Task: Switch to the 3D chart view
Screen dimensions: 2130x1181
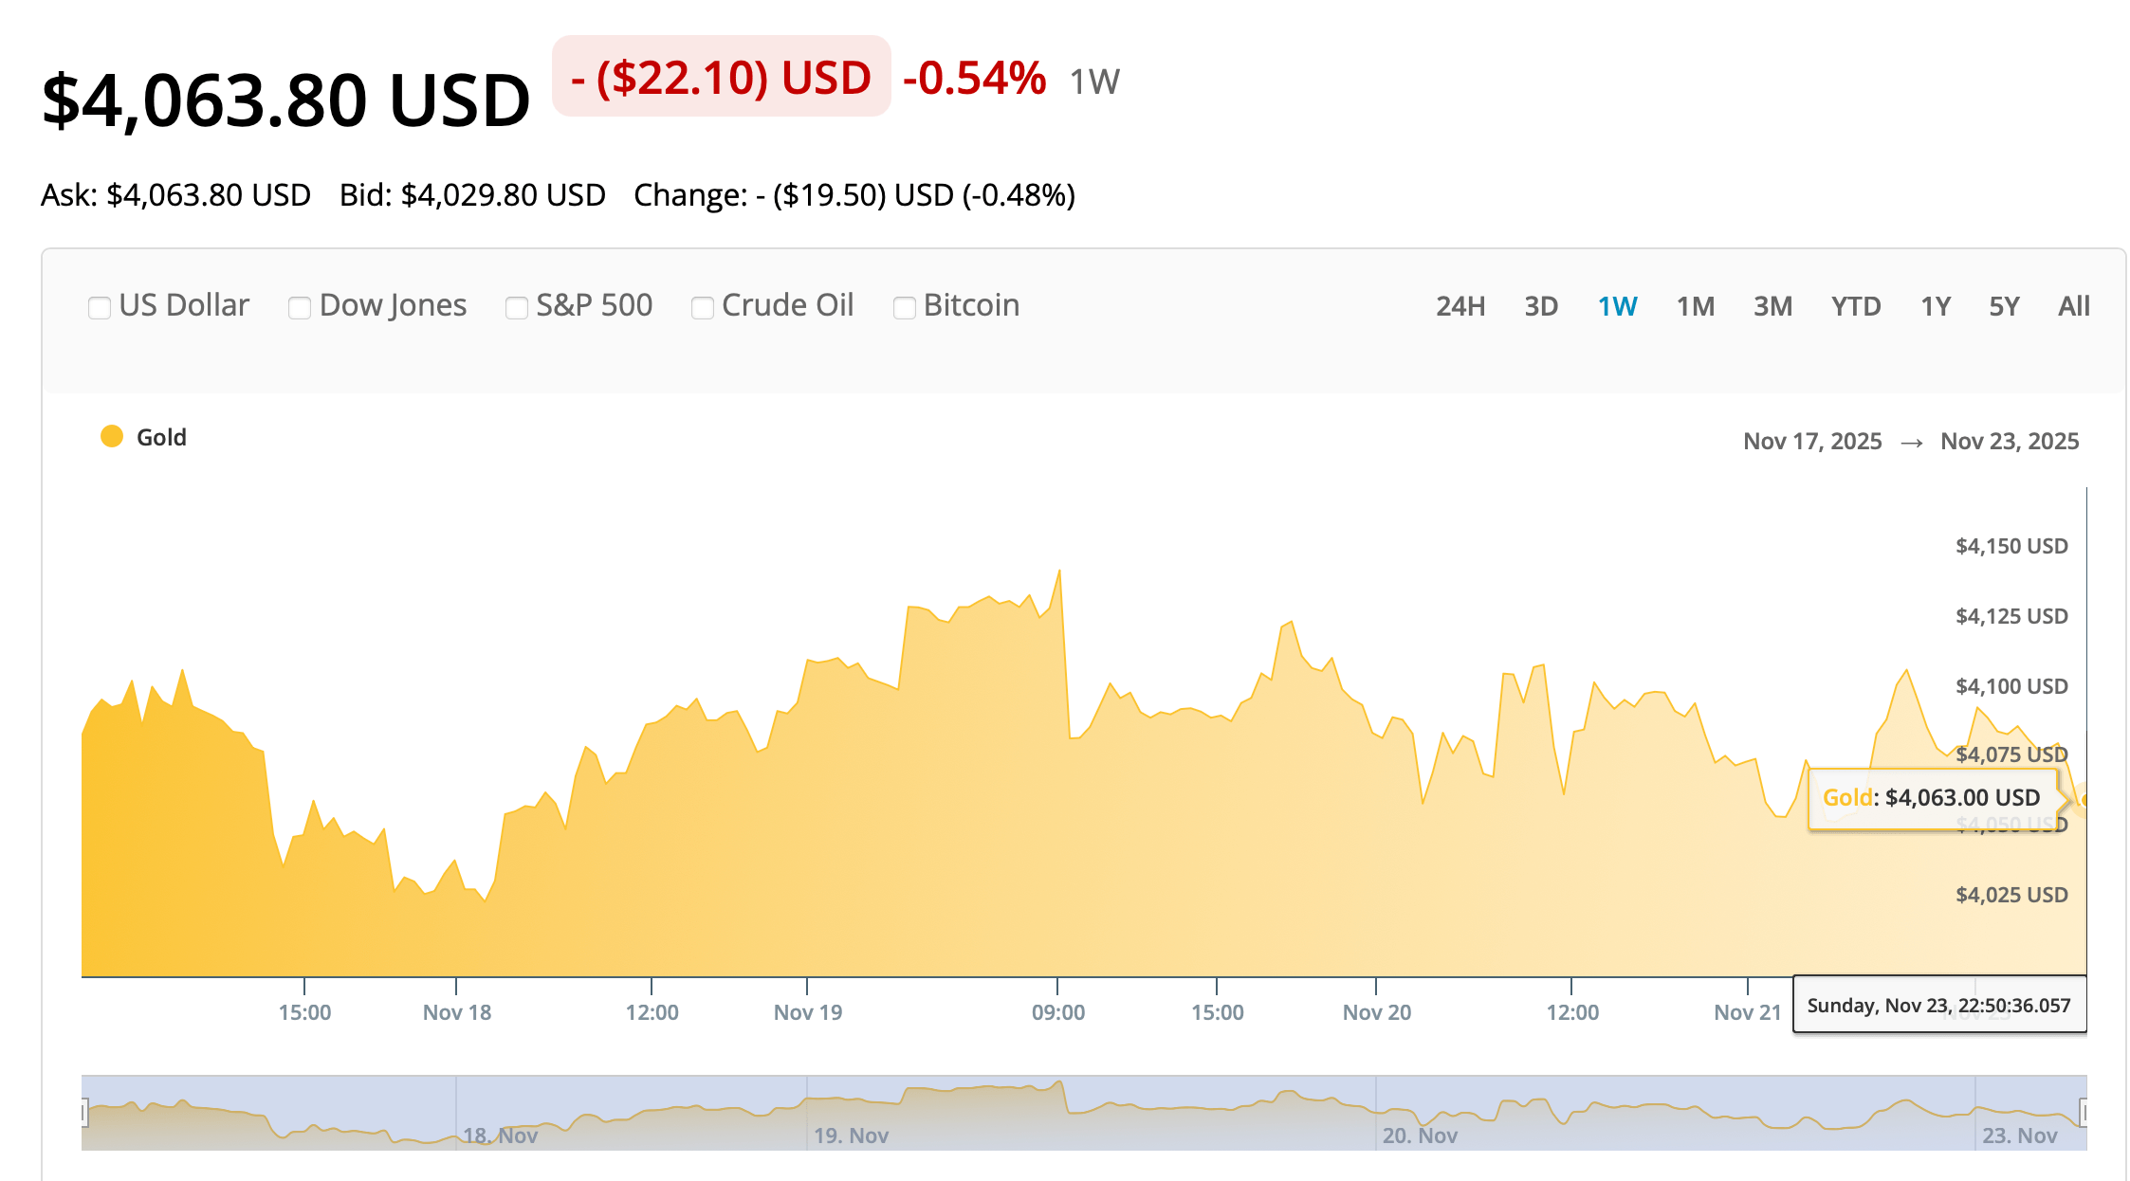Action: [1543, 306]
